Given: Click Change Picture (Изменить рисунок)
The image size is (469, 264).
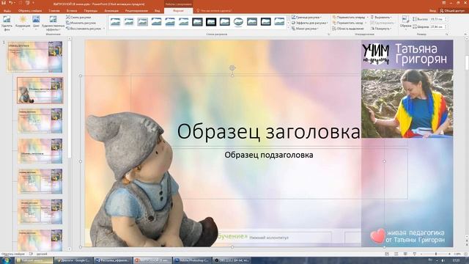Looking at the screenshot, I should point(81,23).
